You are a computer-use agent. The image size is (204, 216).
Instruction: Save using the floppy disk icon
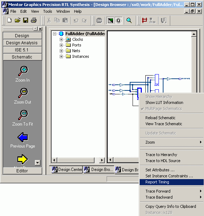26,20
